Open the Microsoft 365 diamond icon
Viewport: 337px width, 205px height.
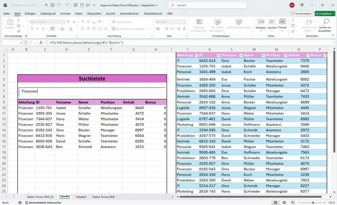302,5
